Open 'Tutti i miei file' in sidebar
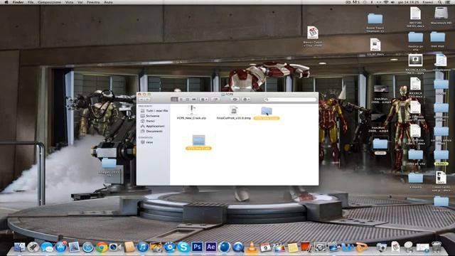The width and height of the screenshot is (455, 256). (x=154, y=111)
